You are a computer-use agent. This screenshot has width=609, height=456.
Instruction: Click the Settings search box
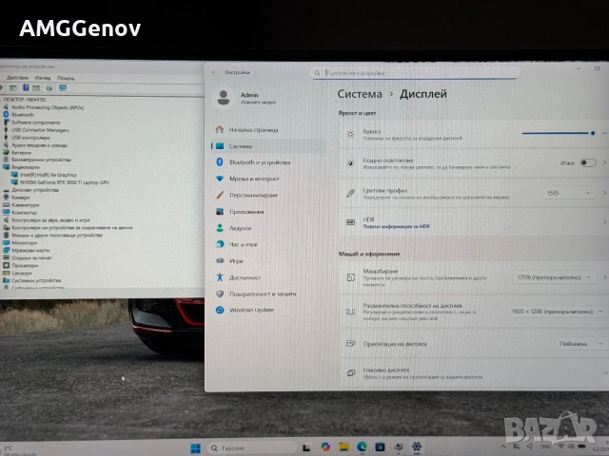[x=415, y=73]
